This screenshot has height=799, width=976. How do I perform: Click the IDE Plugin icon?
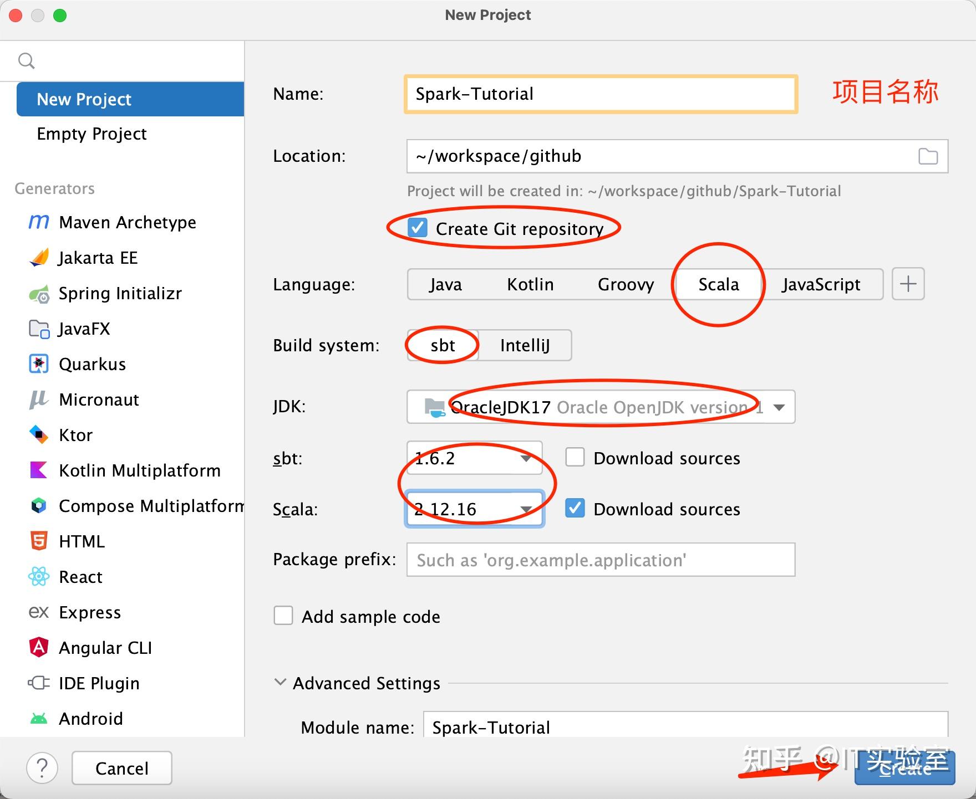pos(39,683)
